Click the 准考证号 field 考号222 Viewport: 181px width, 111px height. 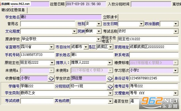pyautogui.click(x=154, y=86)
